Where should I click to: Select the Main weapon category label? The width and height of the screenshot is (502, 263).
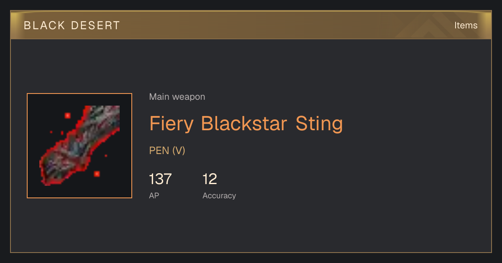coord(177,97)
